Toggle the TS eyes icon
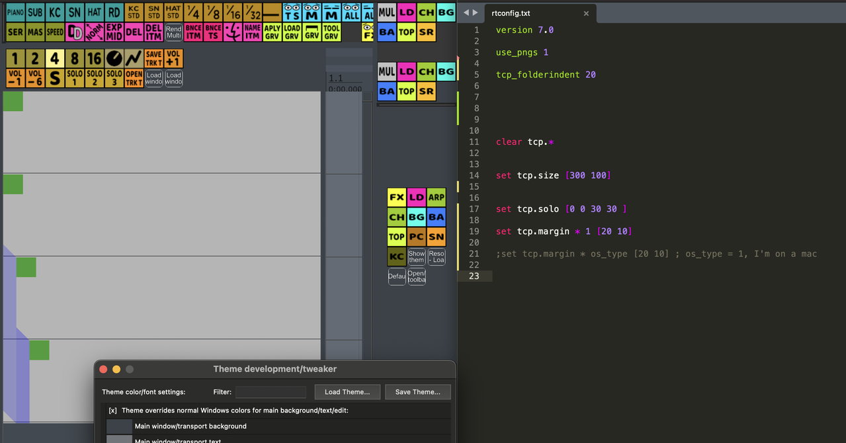Screen dimensions: 846x443 292,12
